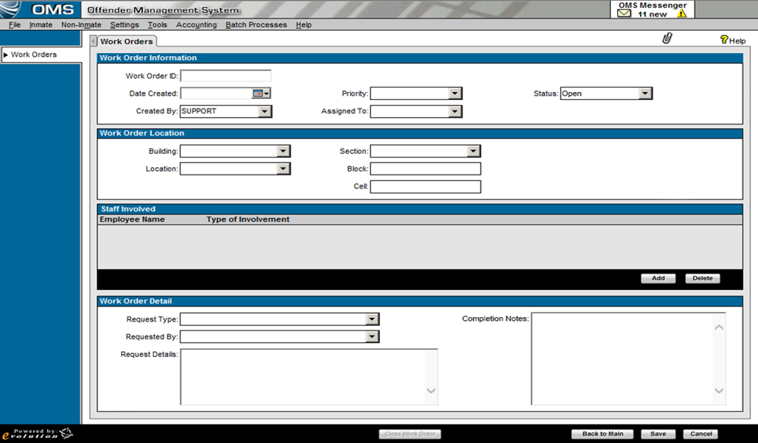Click Back to Main button

click(603, 434)
